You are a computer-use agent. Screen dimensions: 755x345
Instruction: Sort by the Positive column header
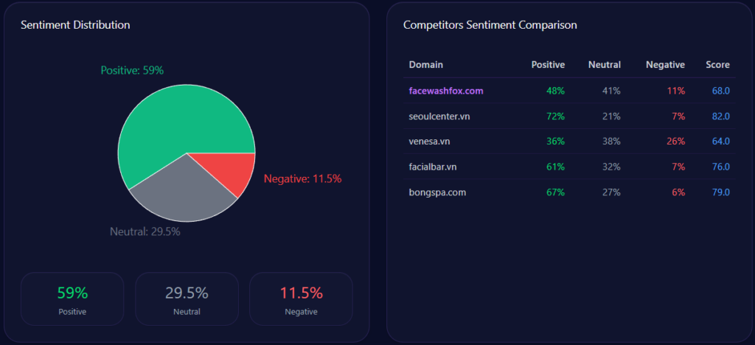548,65
